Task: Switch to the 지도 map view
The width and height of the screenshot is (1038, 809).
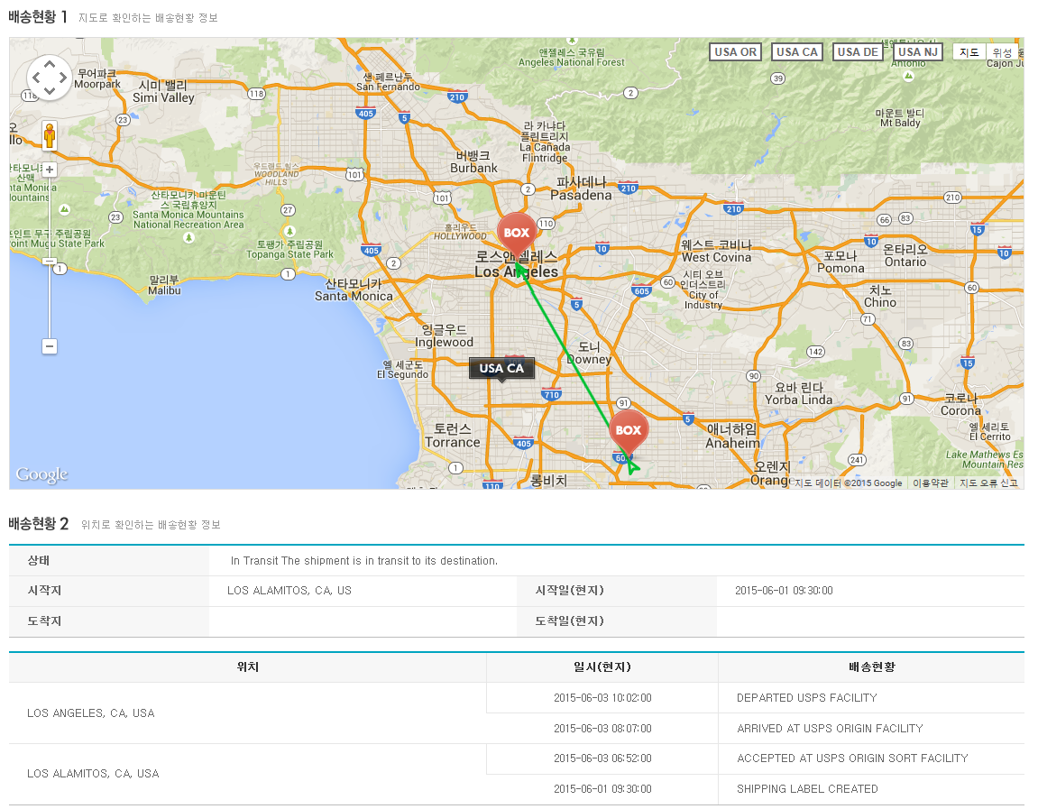Action: pos(969,52)
